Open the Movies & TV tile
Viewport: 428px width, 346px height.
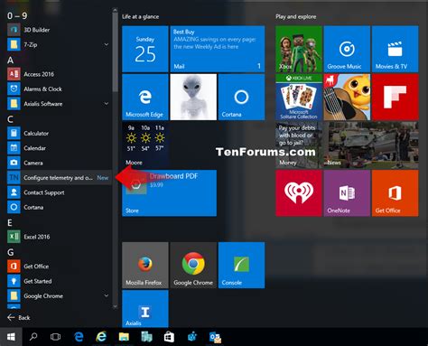(395, 49)
